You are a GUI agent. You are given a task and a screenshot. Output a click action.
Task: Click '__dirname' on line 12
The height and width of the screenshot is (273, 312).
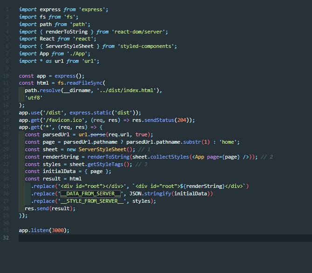[77, 90]
